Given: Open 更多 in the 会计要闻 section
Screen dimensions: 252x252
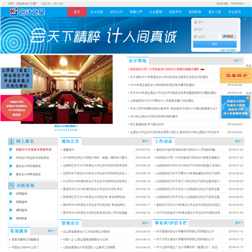Looking at the screenshot, I should coord(238,61).
